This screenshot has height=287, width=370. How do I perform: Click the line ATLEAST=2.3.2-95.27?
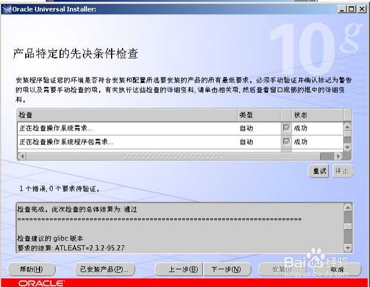(90, 248)
